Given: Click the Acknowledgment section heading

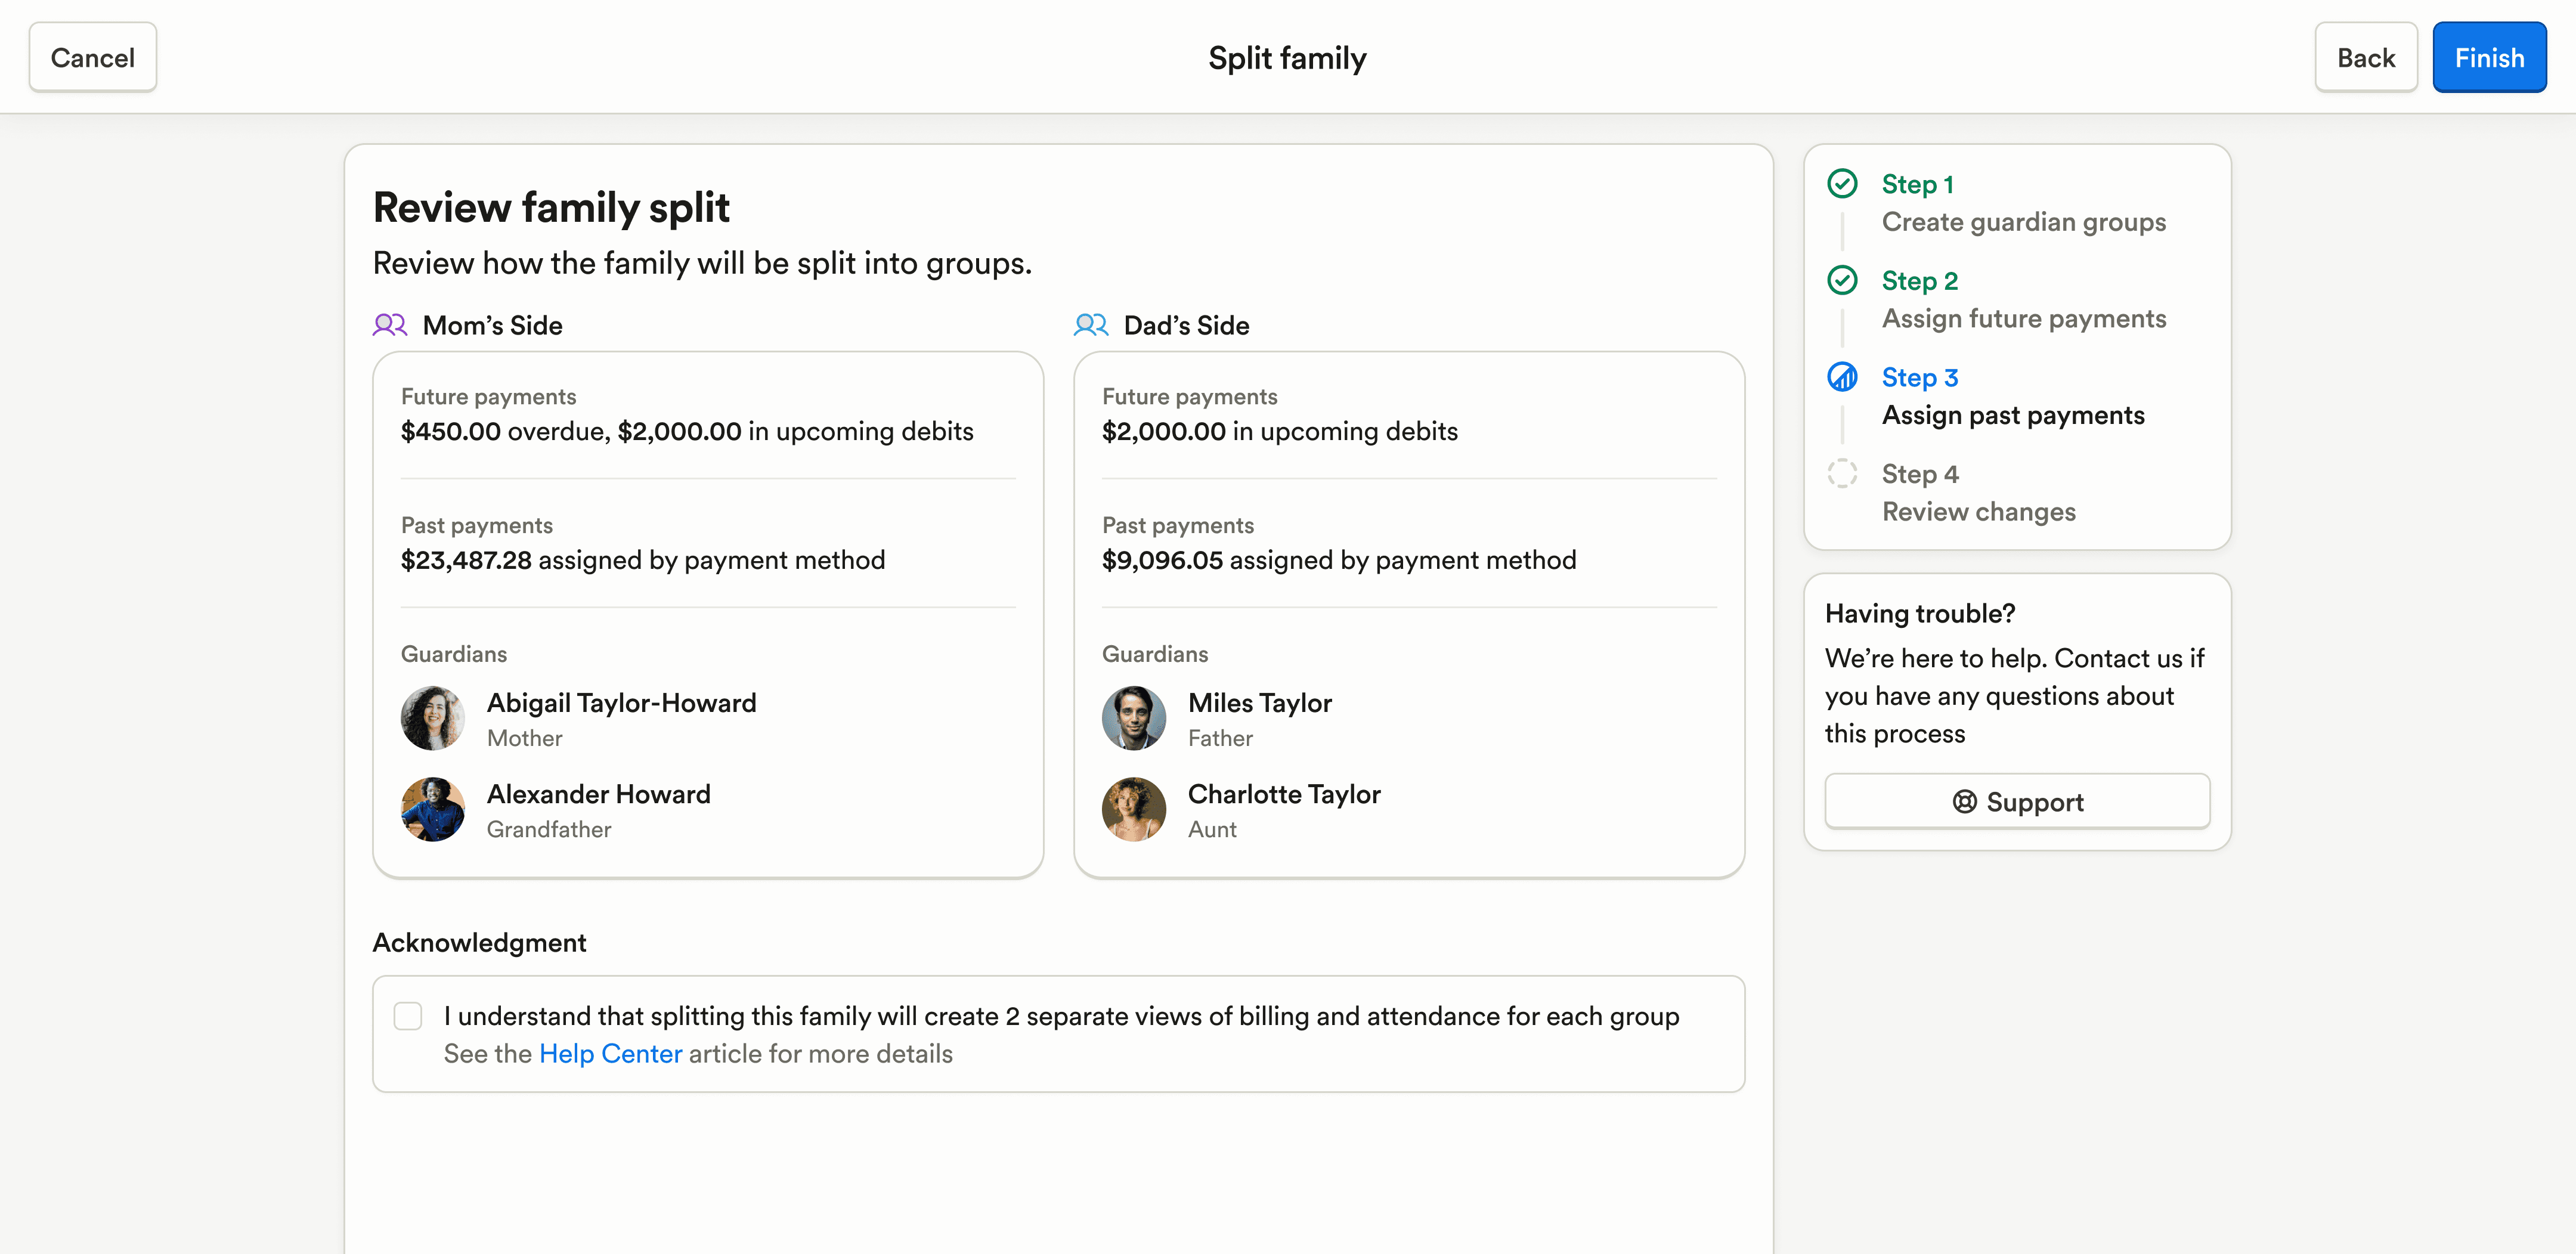Looking at the screenshot, I should pos(479,943).
